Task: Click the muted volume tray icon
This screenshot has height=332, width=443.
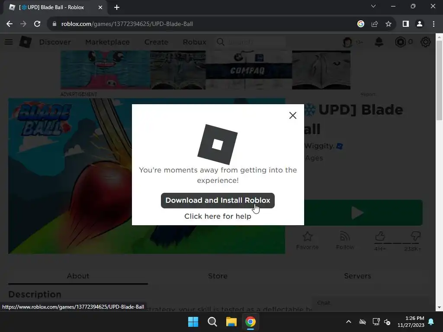Action: 387,322
